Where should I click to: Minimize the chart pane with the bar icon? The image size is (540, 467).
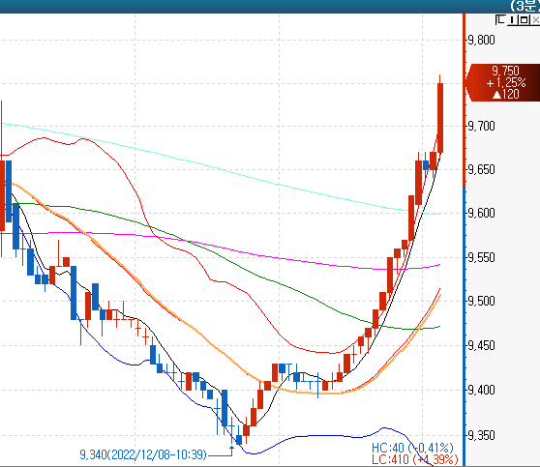click(513, 20)
